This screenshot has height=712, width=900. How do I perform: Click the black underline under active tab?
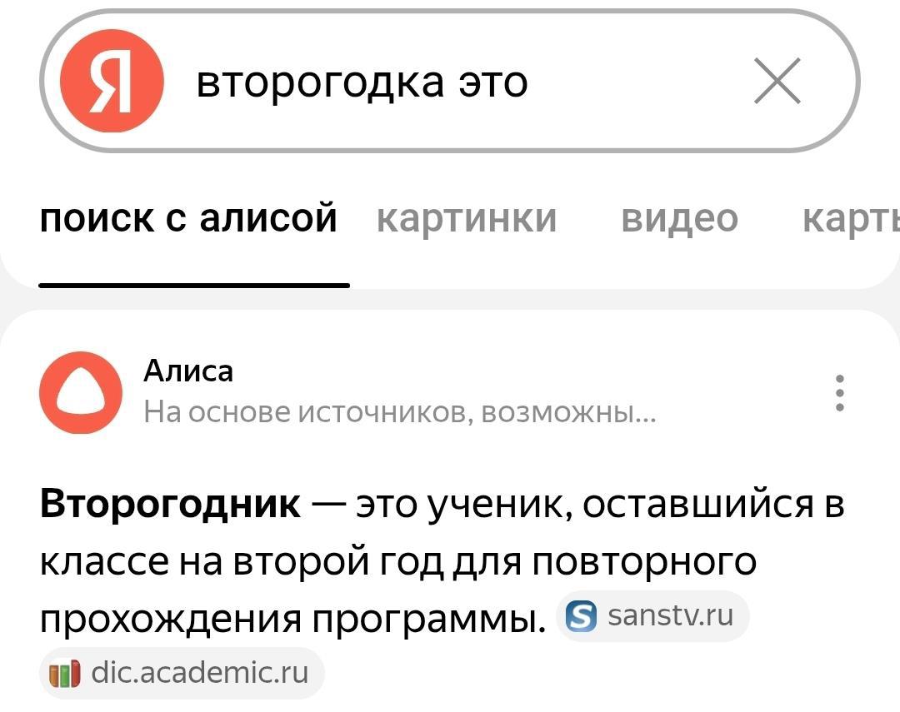pyautogui.click(x=194, y=285)
